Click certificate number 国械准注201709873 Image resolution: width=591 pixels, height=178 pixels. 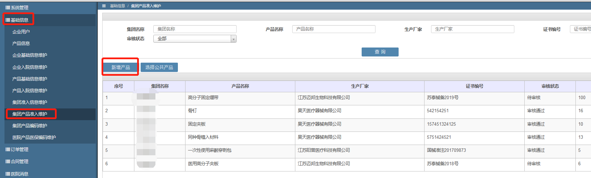446,150
